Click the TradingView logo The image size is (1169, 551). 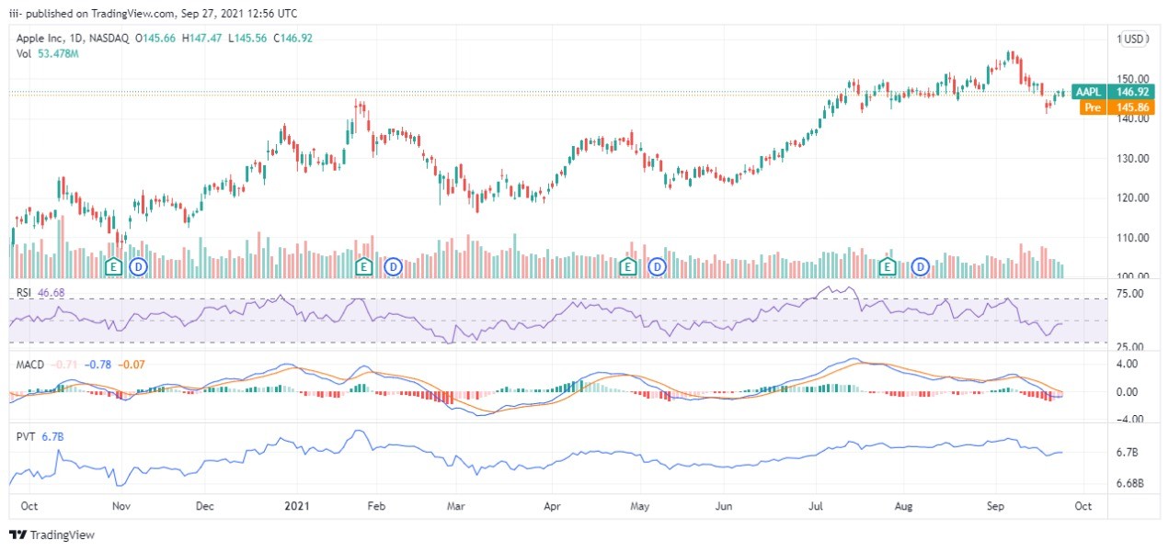(52, 534)
